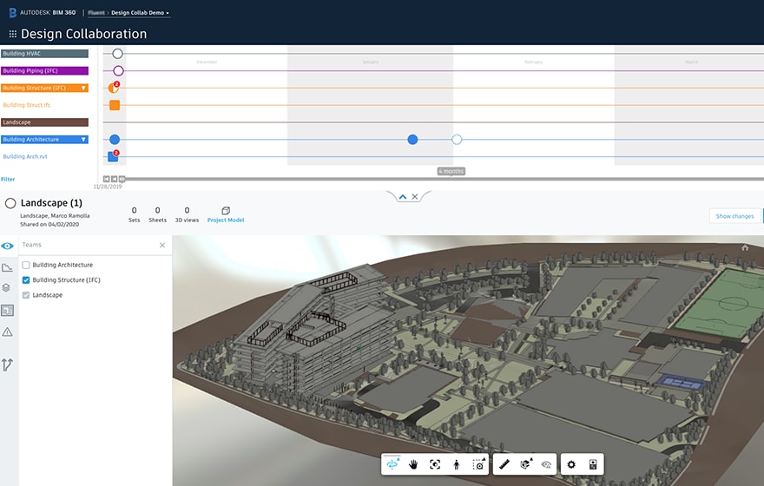Check the Building Architecture team checkbox
Viewport: 764px width, 486px height.
pos(26,265)
